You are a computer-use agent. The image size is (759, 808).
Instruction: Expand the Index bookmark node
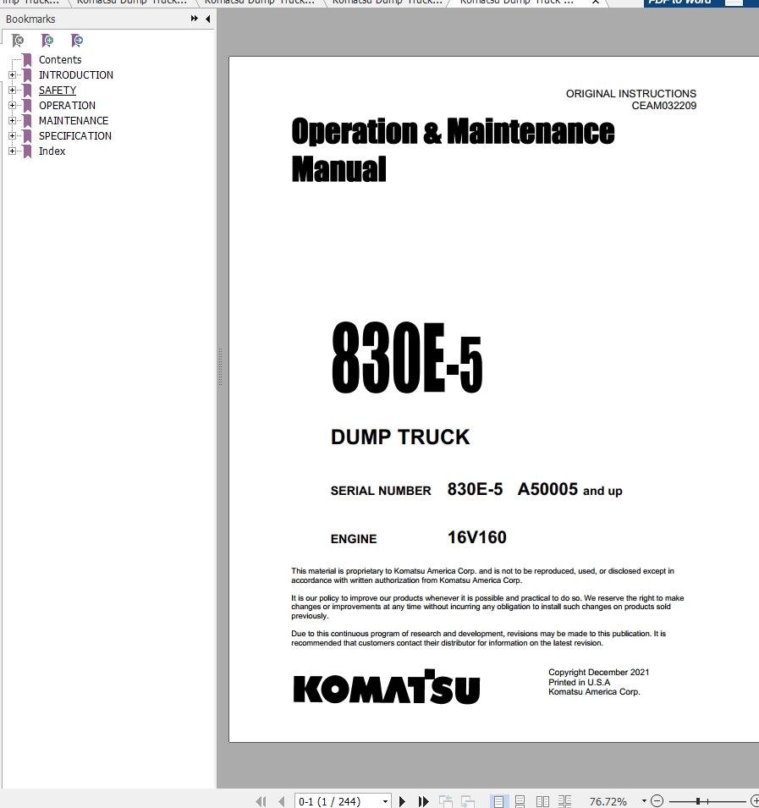[13, 151]
